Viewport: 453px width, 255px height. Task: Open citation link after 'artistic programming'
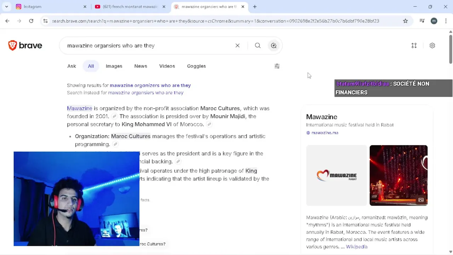coord(115,144)
